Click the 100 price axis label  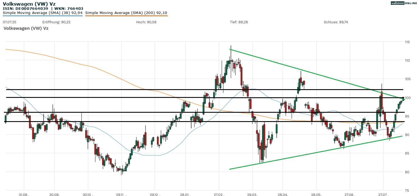407,98
